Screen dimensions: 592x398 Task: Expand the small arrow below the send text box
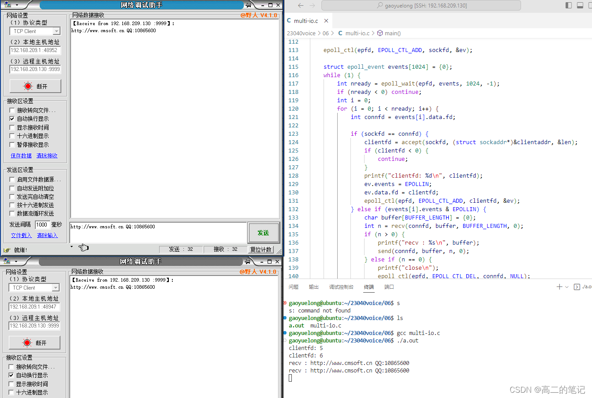click(x=72, y=246)
